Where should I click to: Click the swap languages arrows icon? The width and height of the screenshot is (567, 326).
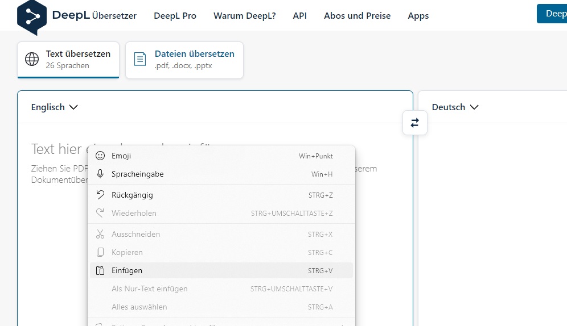point(414,123)
